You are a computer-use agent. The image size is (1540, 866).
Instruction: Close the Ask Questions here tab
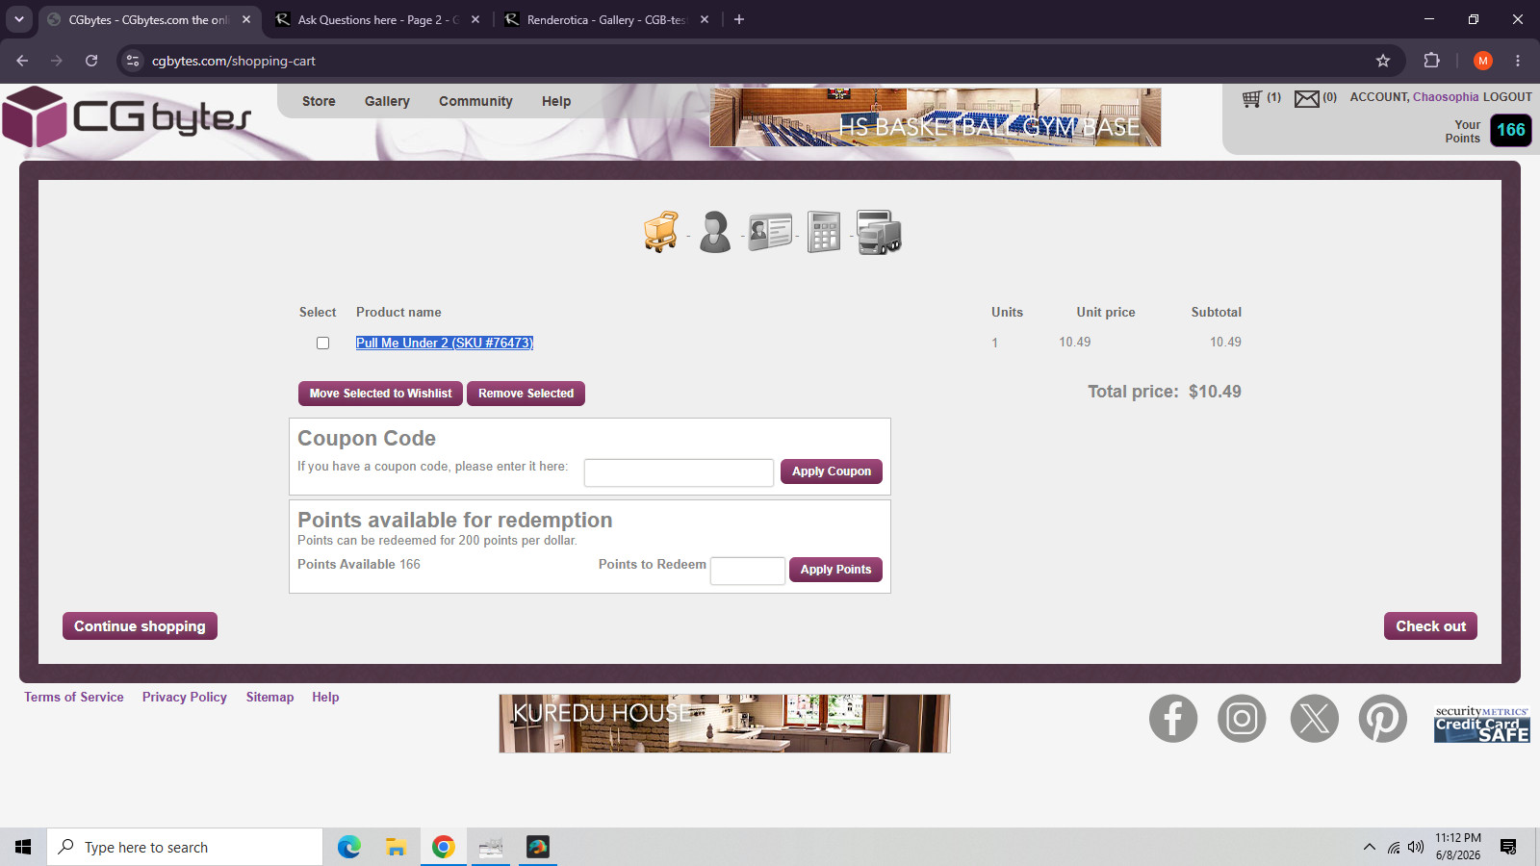[x=475, y=19]
